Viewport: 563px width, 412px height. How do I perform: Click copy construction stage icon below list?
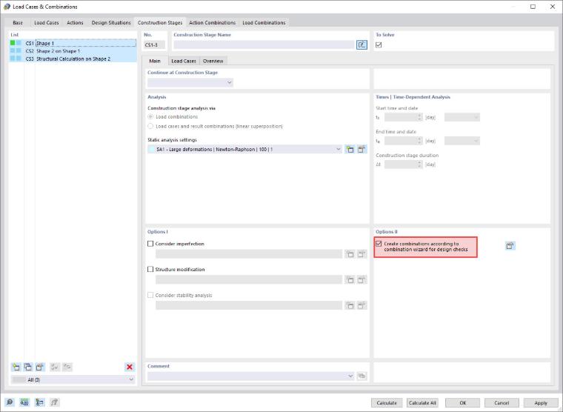click(x=28, y=367)
